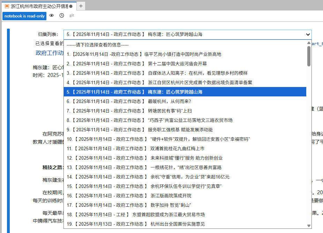Choose item 18 东盟首超欧盟成为浙江最大贸易市场
The height and width of the screenshot is (233, 323).
pyautogui.click(x=185, y=214)
